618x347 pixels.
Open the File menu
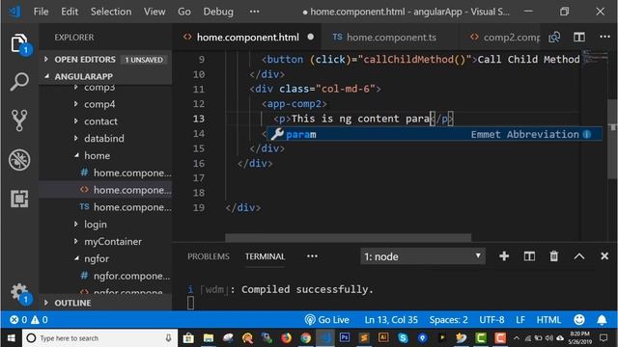click(x=41, y=12)
